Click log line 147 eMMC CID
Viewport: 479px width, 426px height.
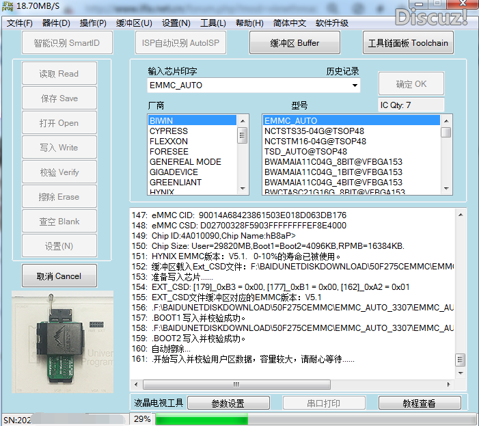point(239,215)
